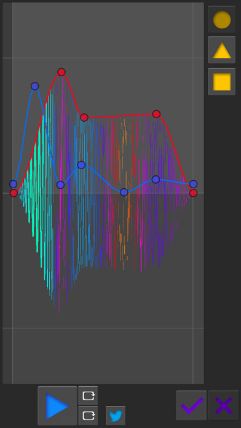Screen dimensions: 241x428
Task: Click red point just after the peak drop
Action: 84,117
